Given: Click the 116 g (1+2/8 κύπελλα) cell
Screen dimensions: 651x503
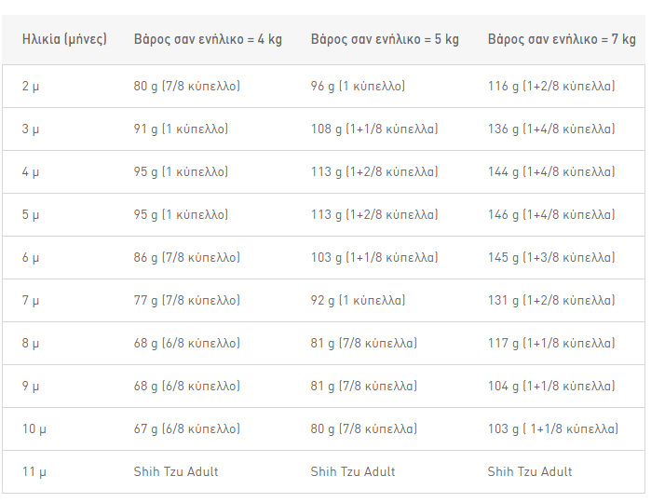Looking at the screenshot, I should pos(551,86).
